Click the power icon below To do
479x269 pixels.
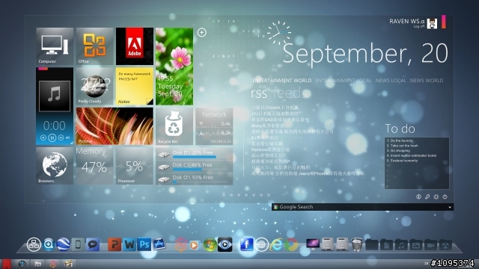click(445, 197)
